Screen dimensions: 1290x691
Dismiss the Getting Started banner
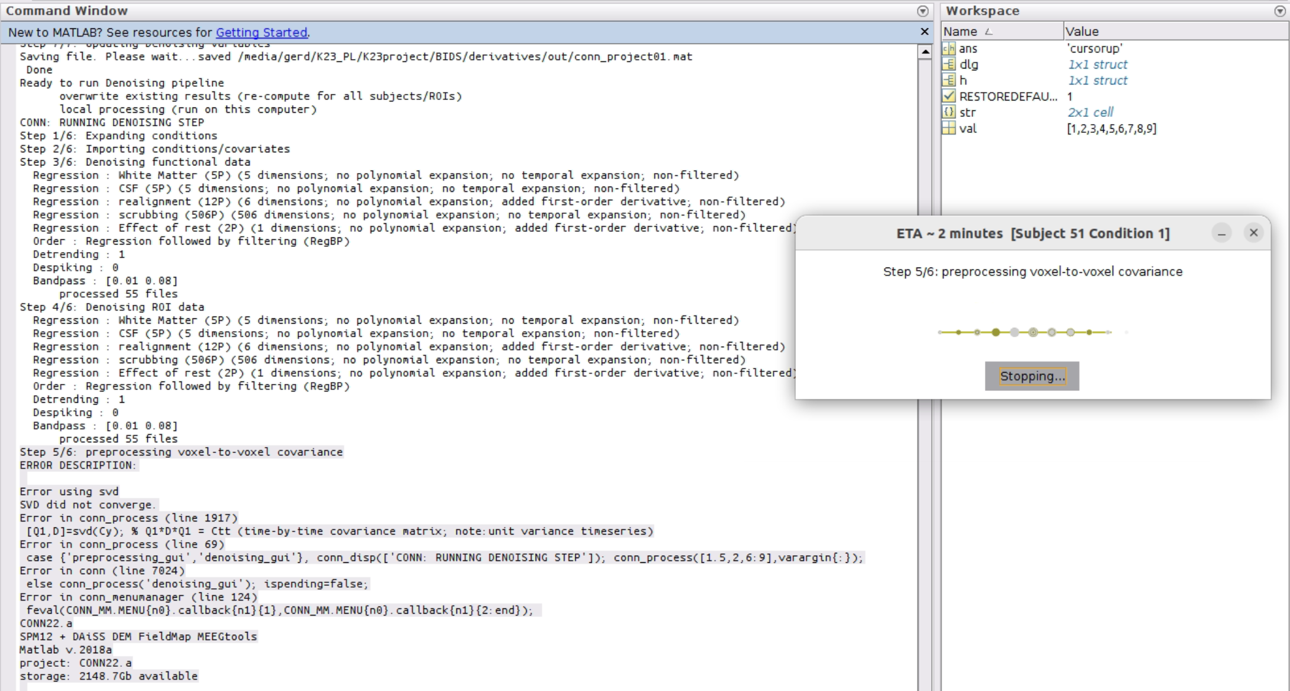(925, 32)
